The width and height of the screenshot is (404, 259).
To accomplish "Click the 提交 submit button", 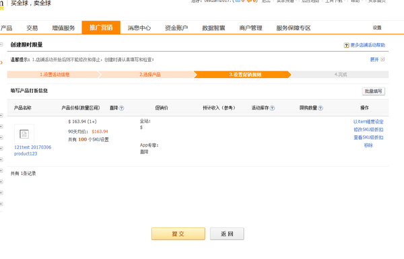I will [178, 233].
